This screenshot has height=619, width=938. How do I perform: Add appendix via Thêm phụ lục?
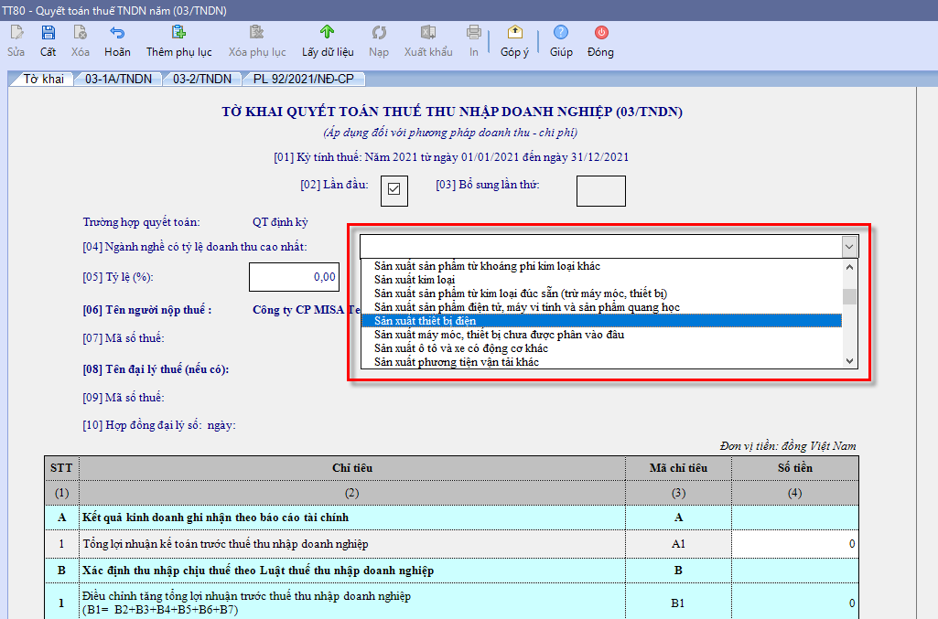178,32
